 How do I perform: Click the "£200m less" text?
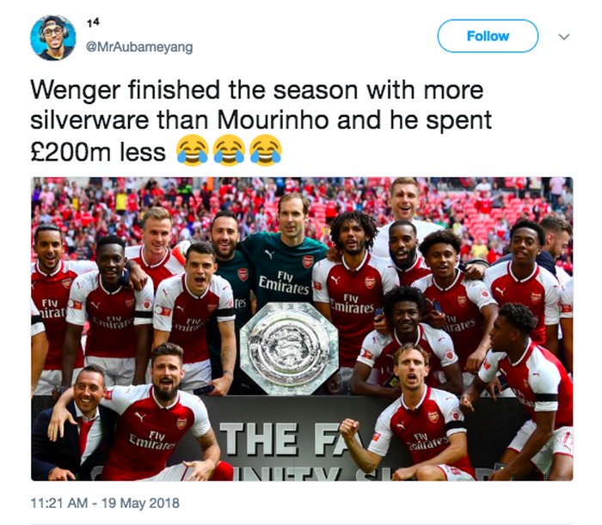[x=98, y=152]
